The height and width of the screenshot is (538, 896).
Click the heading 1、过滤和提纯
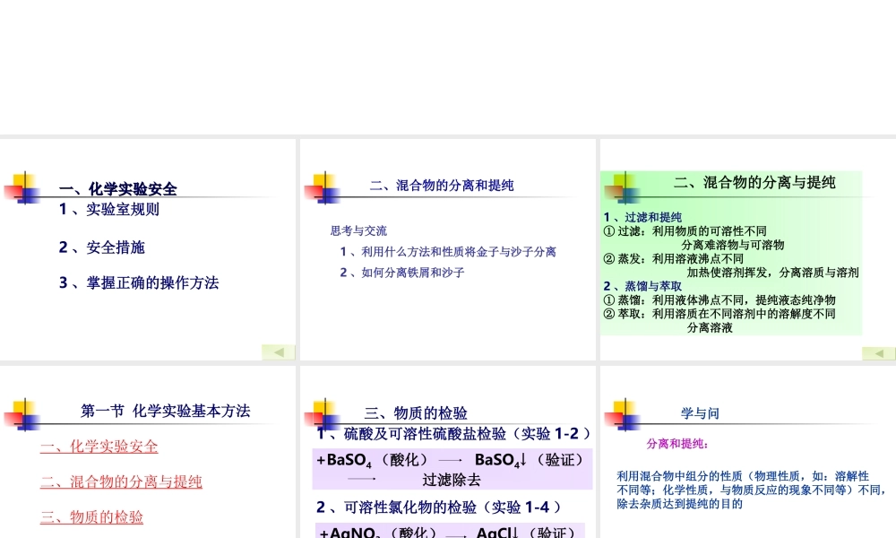pos(642,217)
